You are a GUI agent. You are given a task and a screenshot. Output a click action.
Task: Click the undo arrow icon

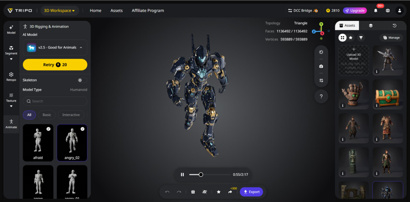tap(167, 192)
